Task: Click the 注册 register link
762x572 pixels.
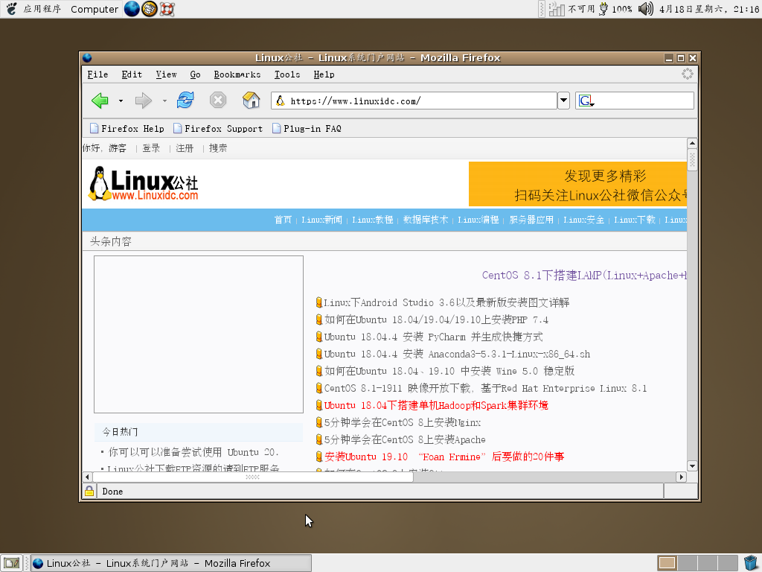Action: [185, 147]
